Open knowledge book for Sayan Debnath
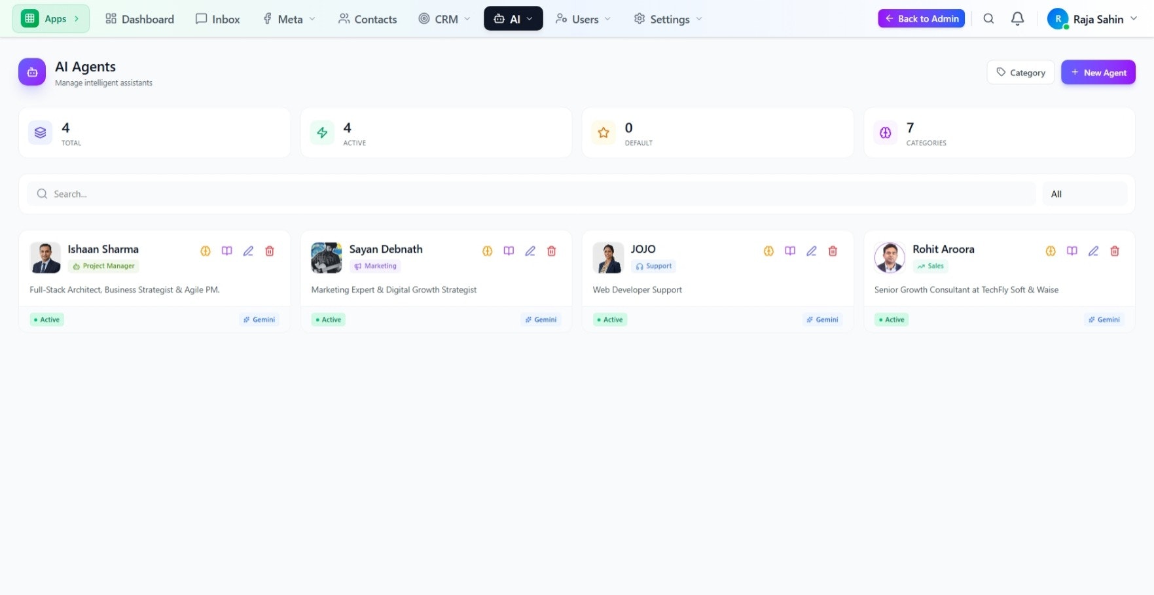 [x=509, y=251]
